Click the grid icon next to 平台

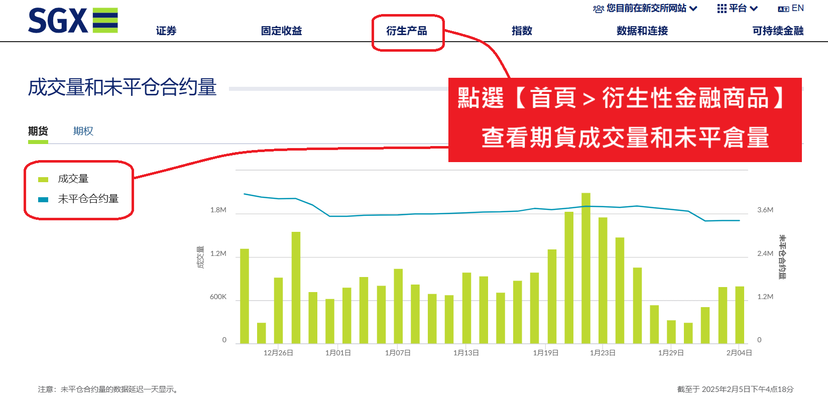coord(722,9)
